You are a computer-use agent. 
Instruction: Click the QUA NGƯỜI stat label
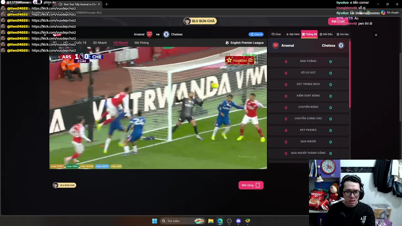tap(308, 141)
